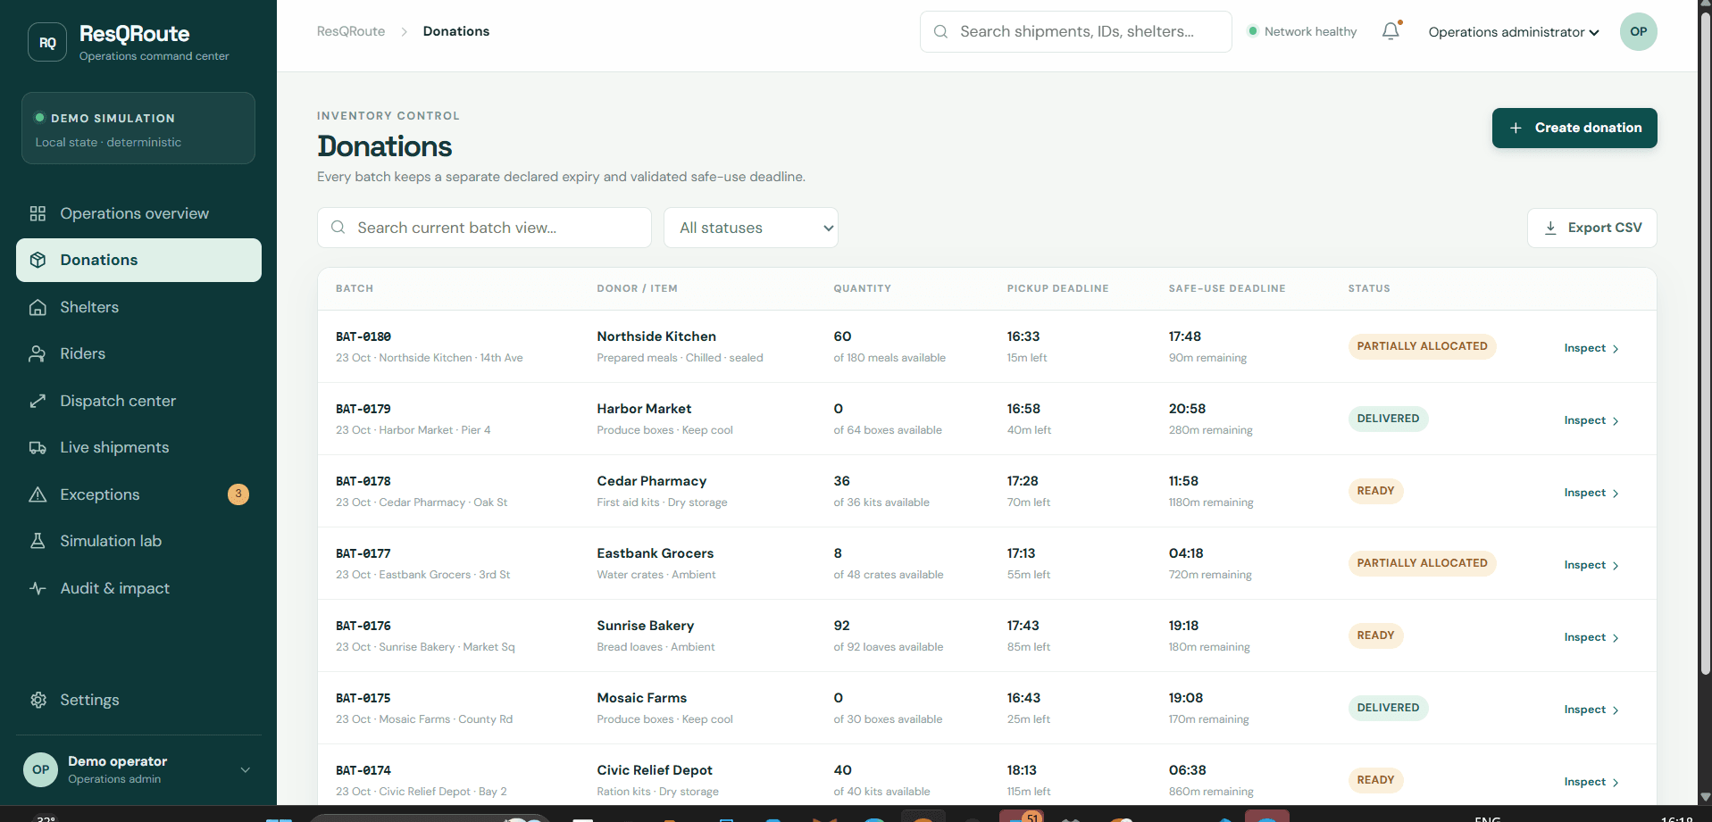
Task: Click the Riders person icon
Action: coord(38,353)
